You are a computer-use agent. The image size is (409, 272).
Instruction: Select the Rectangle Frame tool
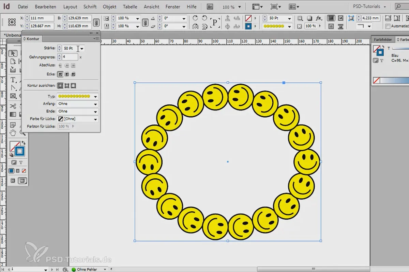tap(13, 96)
